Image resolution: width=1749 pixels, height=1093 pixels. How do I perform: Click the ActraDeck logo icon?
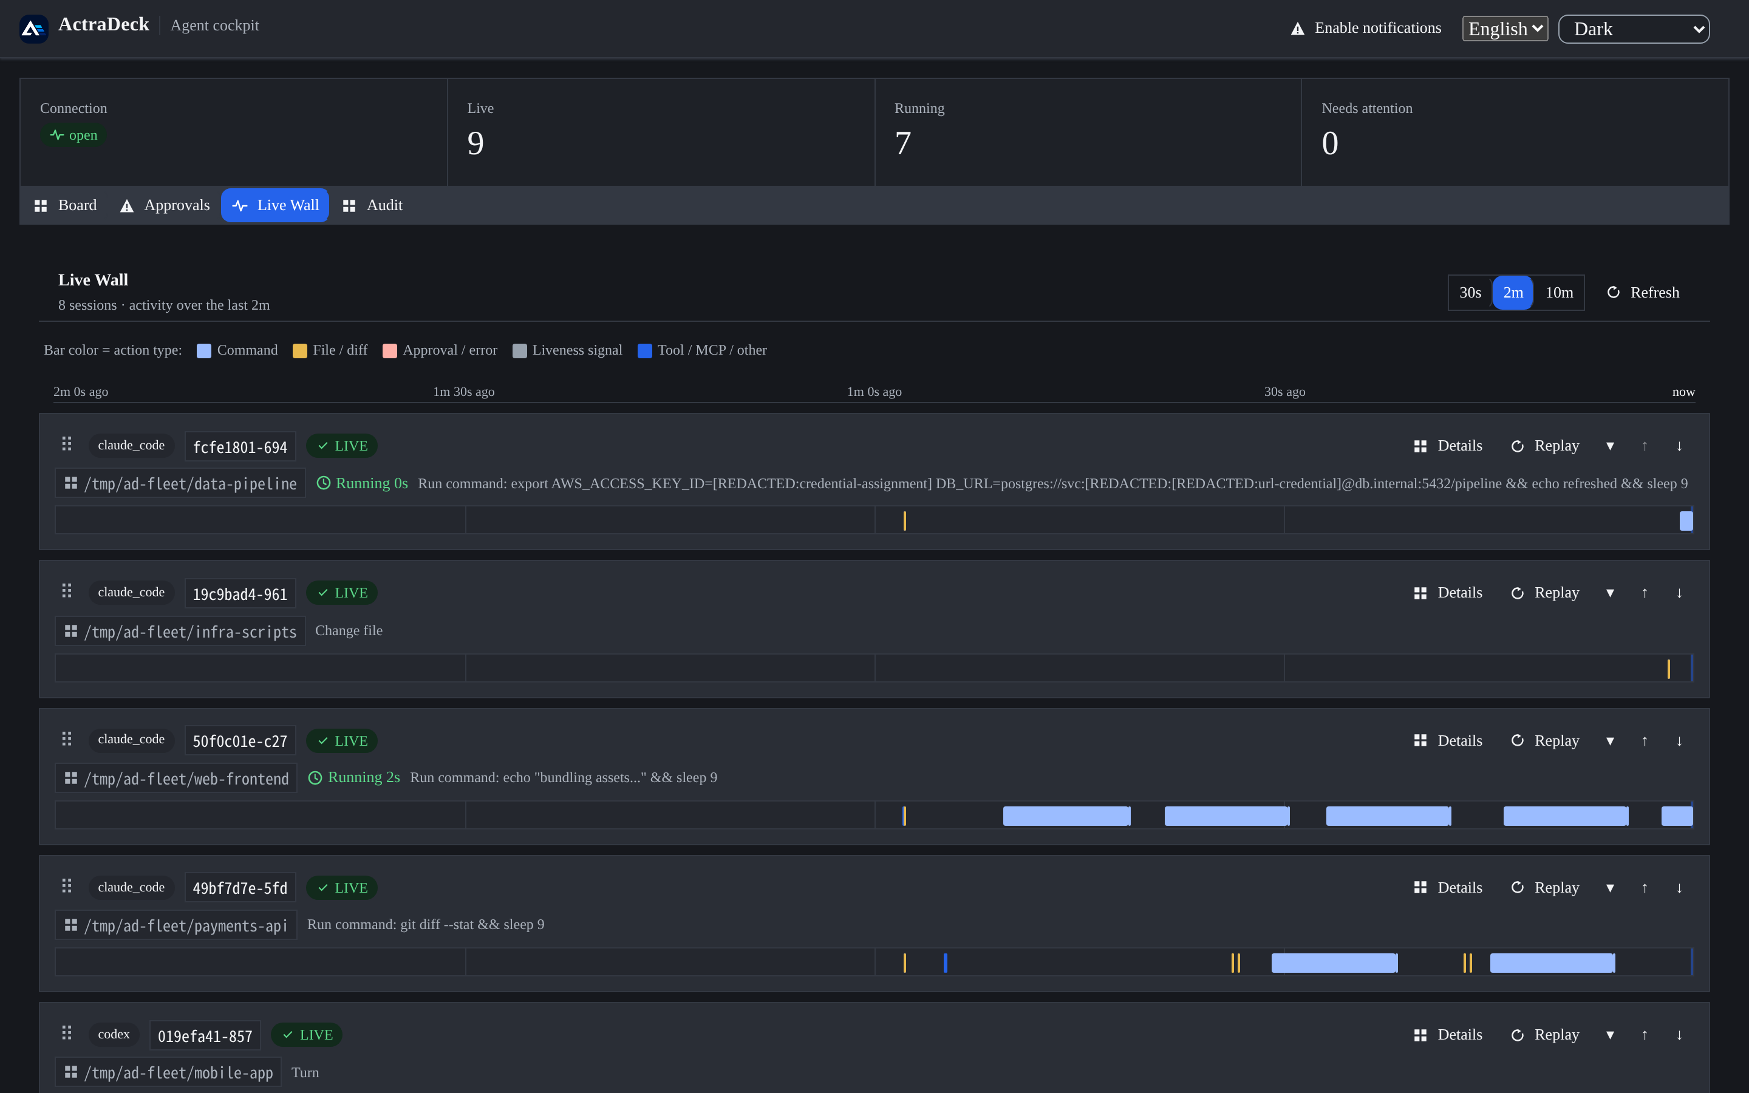(33, 28)
